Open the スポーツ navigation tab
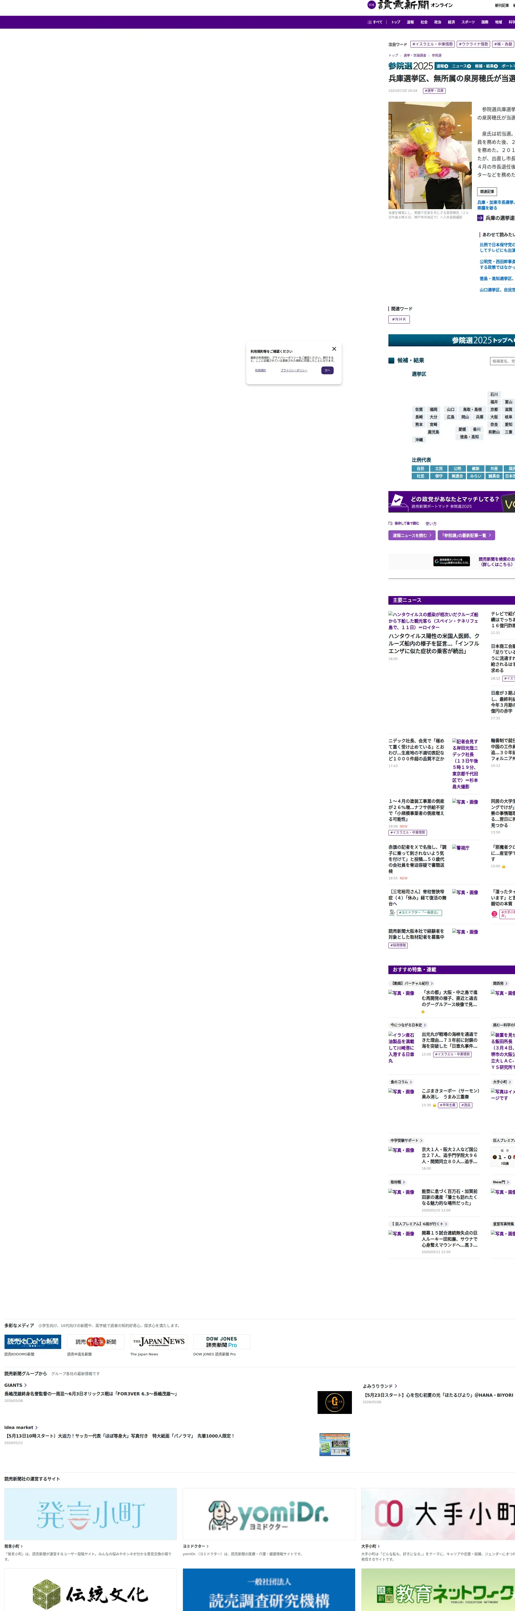Viewport: 515px width, 1611px height. (468, 22)
